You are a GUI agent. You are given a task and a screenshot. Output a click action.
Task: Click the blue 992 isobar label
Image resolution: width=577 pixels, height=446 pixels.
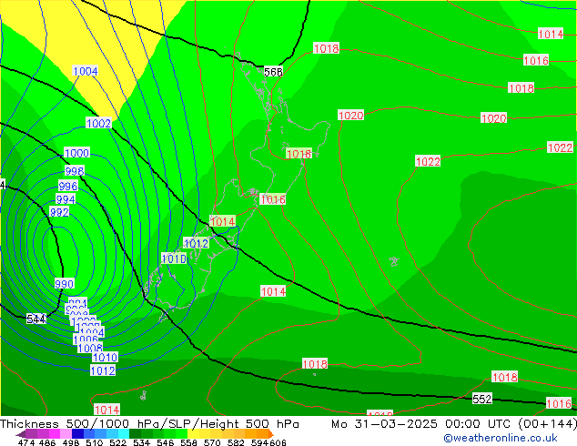(x=59, y=212)
